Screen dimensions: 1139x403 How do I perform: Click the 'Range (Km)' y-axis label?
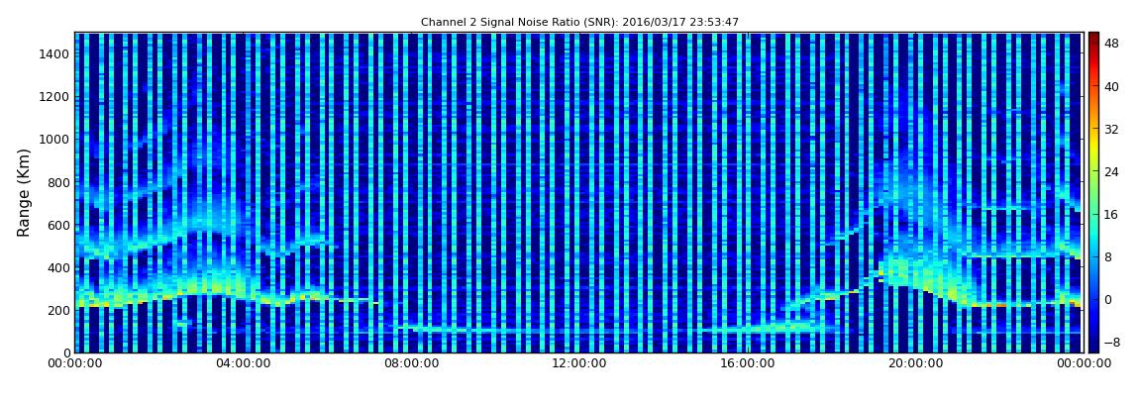(x=24, y=192)
